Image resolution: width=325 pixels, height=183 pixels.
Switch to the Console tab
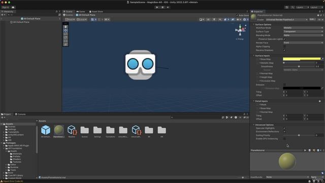pos(20,114)
